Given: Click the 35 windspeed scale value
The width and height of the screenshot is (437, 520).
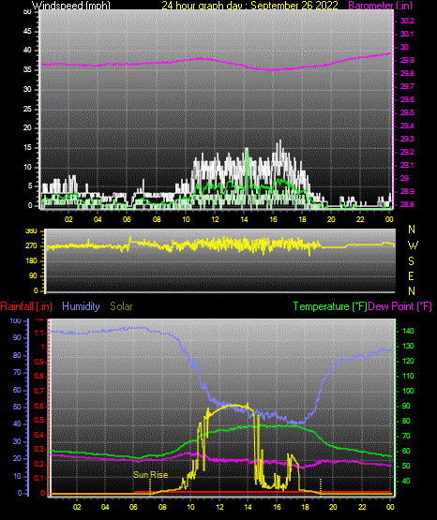Looking at the screenshot, I should (27, 69).
